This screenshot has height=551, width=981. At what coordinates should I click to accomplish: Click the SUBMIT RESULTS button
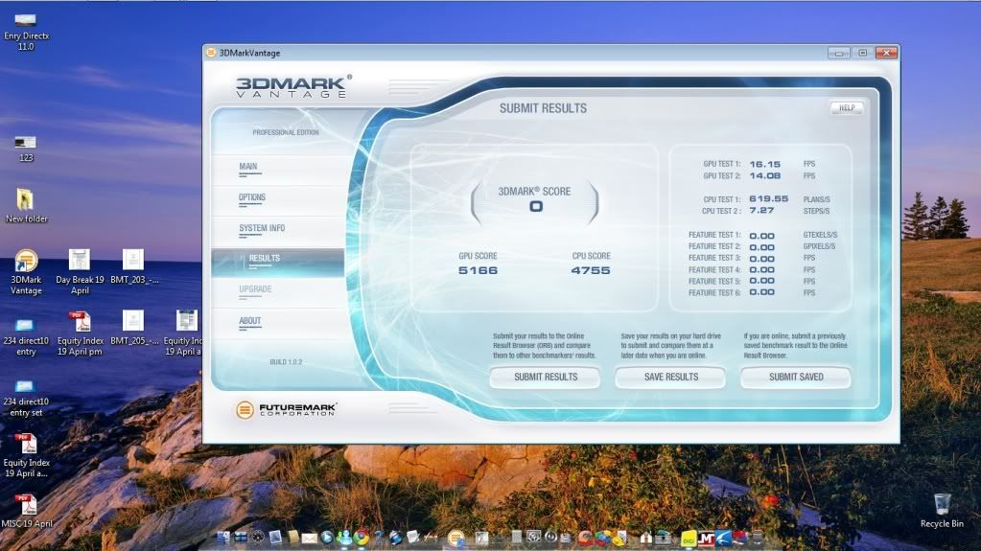(x=545, y=378)
